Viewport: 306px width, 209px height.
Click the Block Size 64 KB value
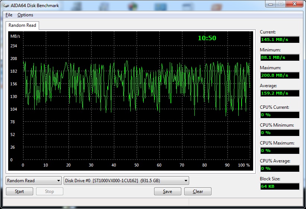point(280,186)
